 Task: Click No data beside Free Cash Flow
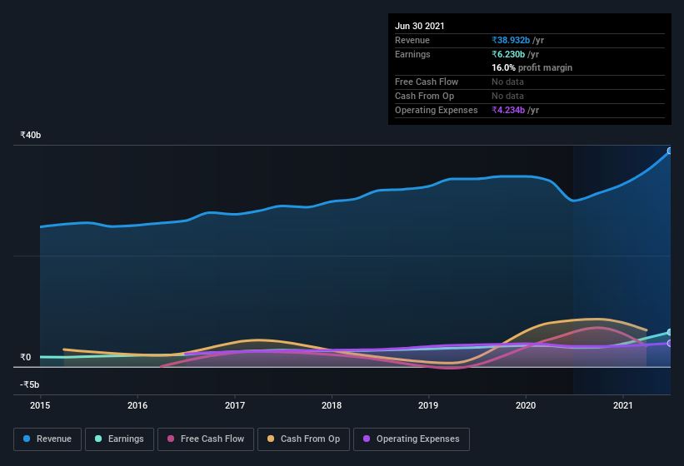click(x=507, y=82)
